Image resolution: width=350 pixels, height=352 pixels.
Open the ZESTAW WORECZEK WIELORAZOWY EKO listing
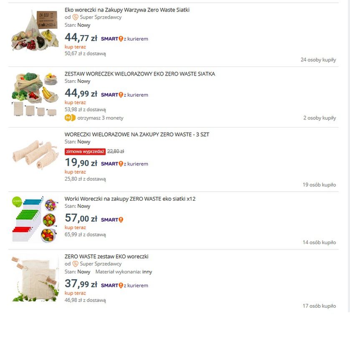139,74
